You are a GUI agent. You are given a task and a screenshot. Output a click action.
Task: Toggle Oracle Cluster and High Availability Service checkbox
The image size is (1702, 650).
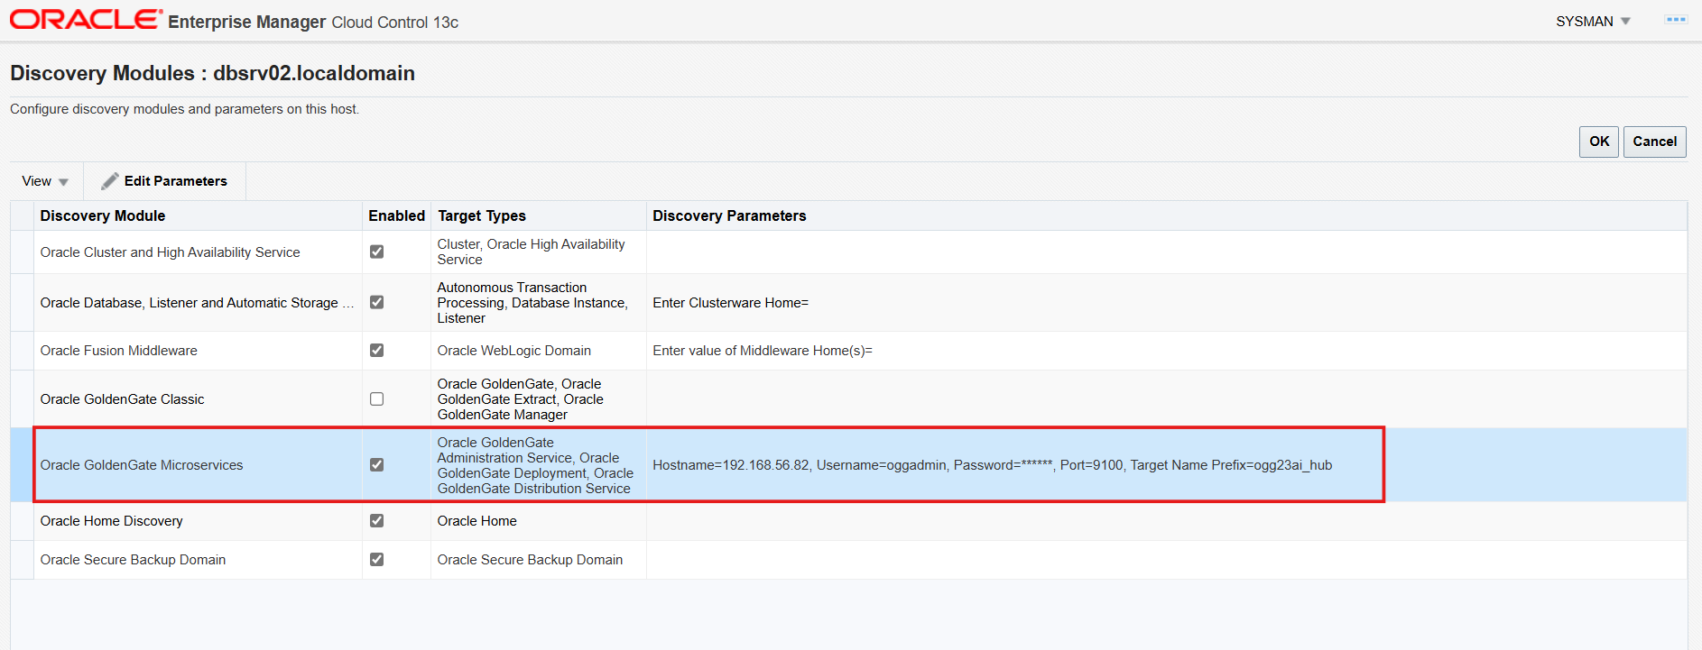coord(377,252)
